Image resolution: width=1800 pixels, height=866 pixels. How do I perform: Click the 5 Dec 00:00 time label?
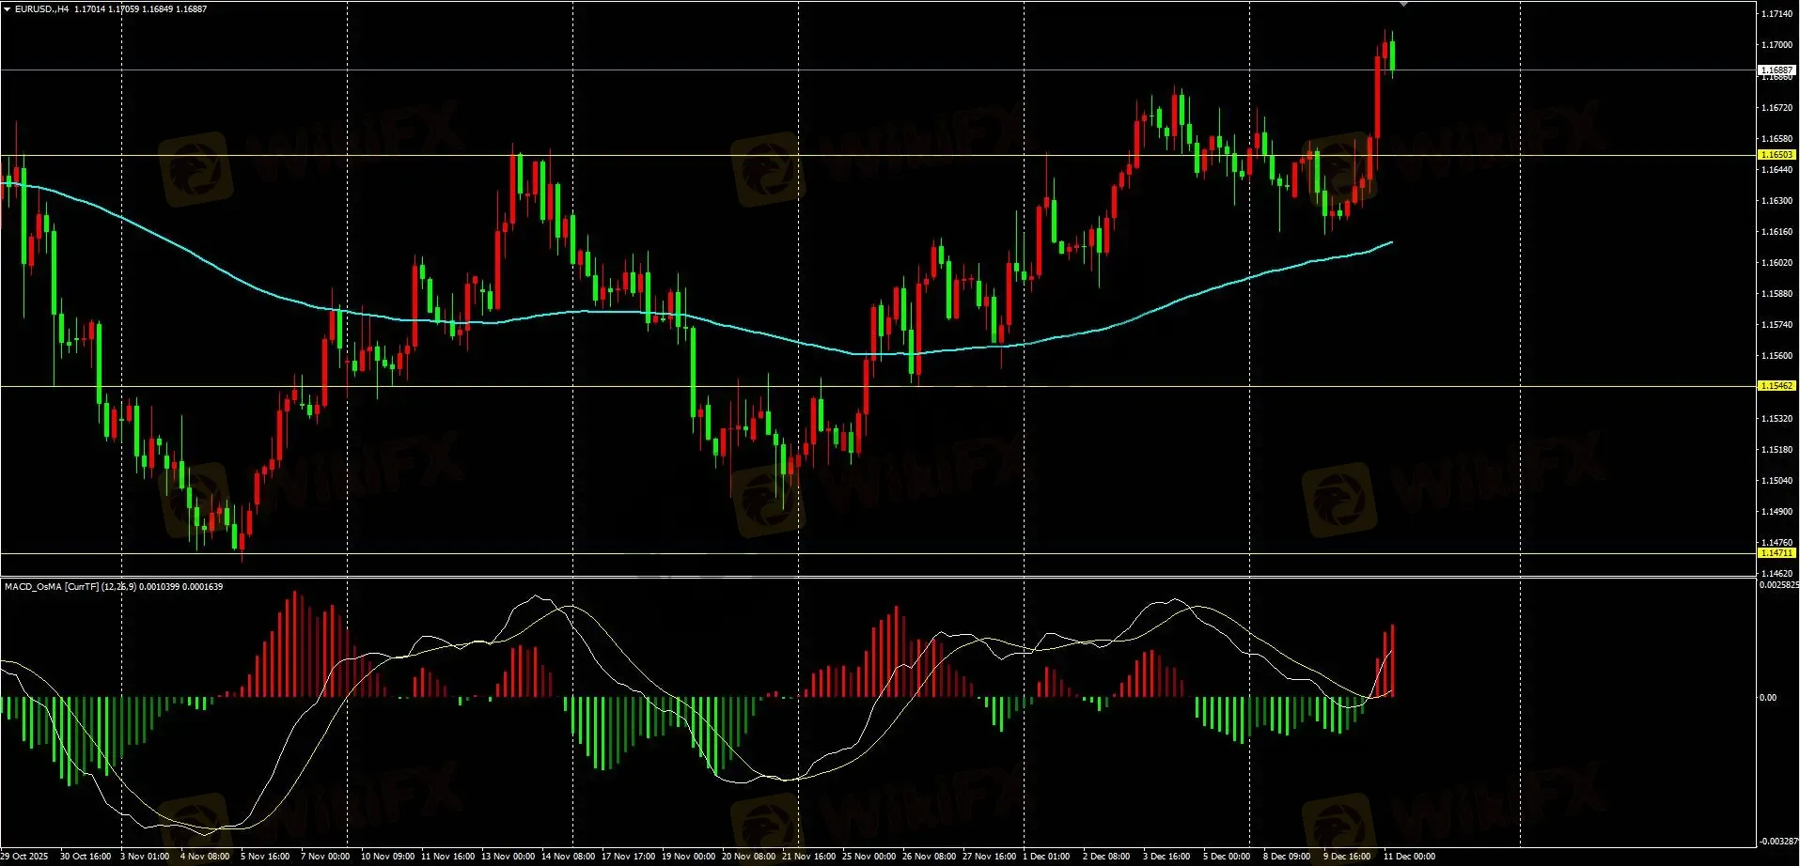point(1228,857)
